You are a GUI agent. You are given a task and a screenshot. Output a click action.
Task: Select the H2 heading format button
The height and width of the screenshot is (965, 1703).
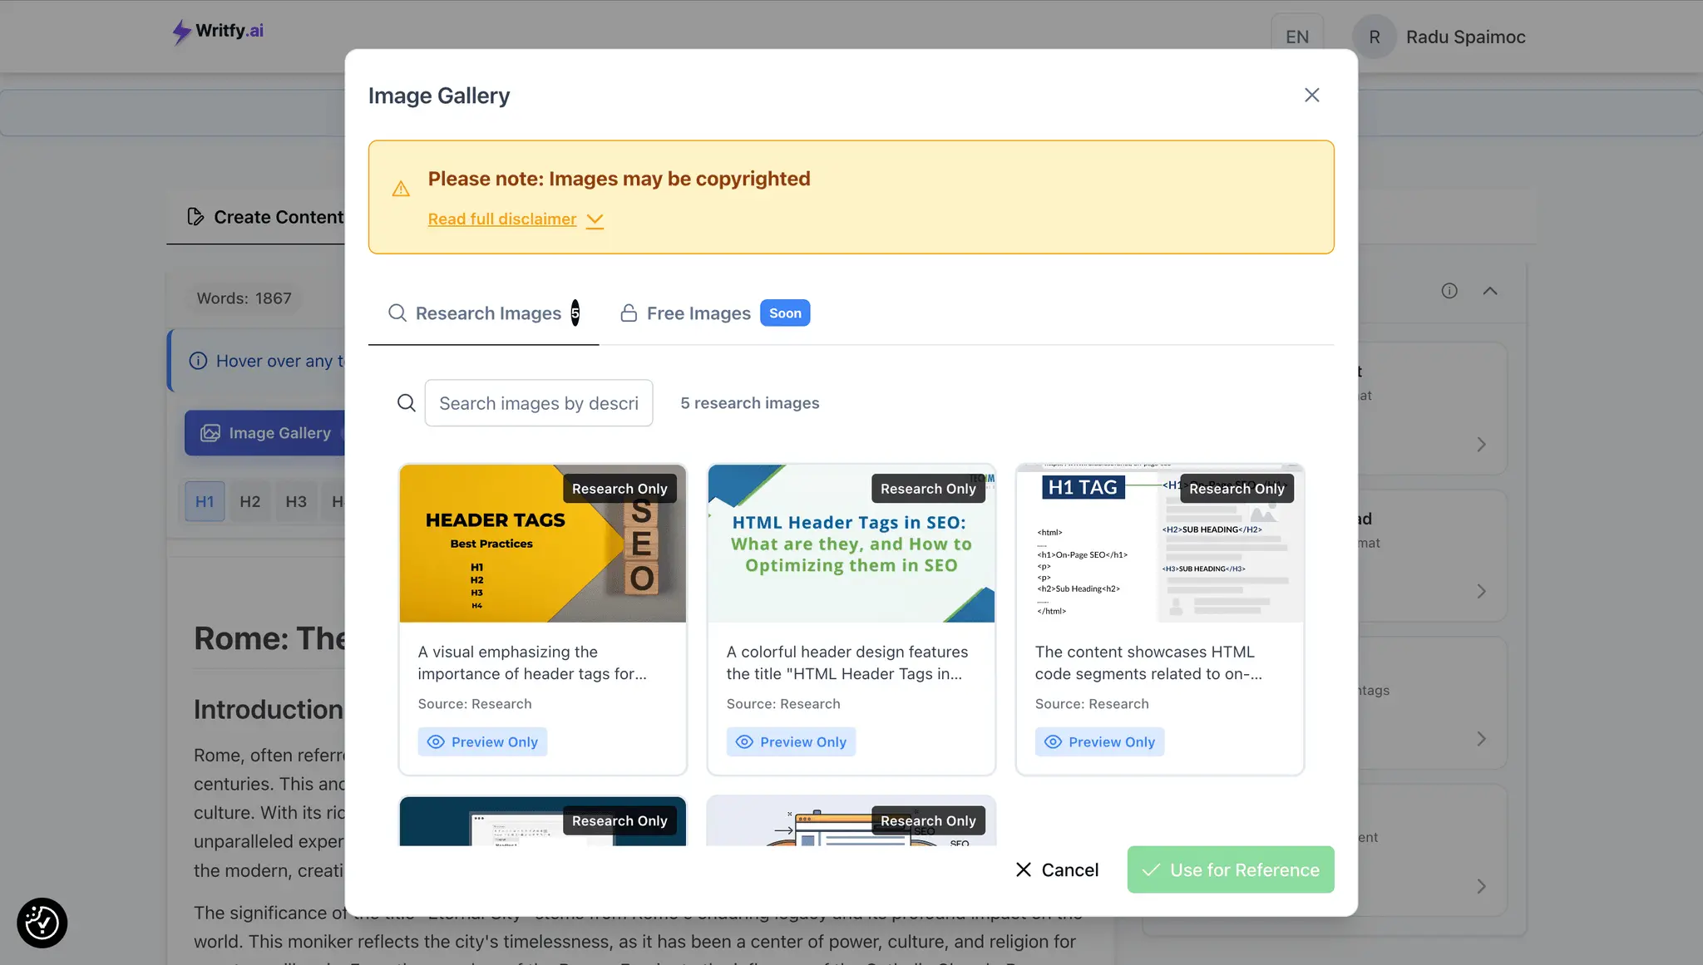pyautogui.click(x=249, y=501)
